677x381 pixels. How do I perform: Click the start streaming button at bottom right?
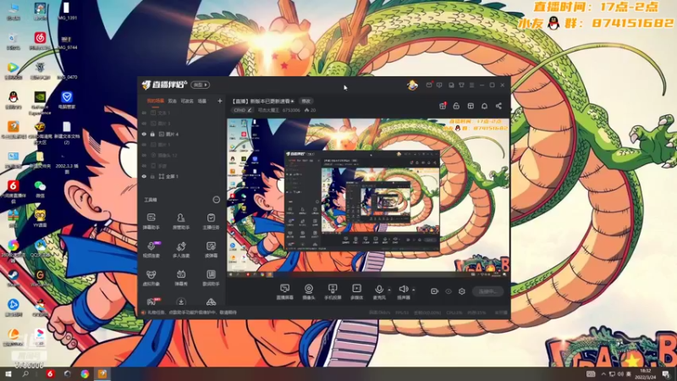(488, 291)
